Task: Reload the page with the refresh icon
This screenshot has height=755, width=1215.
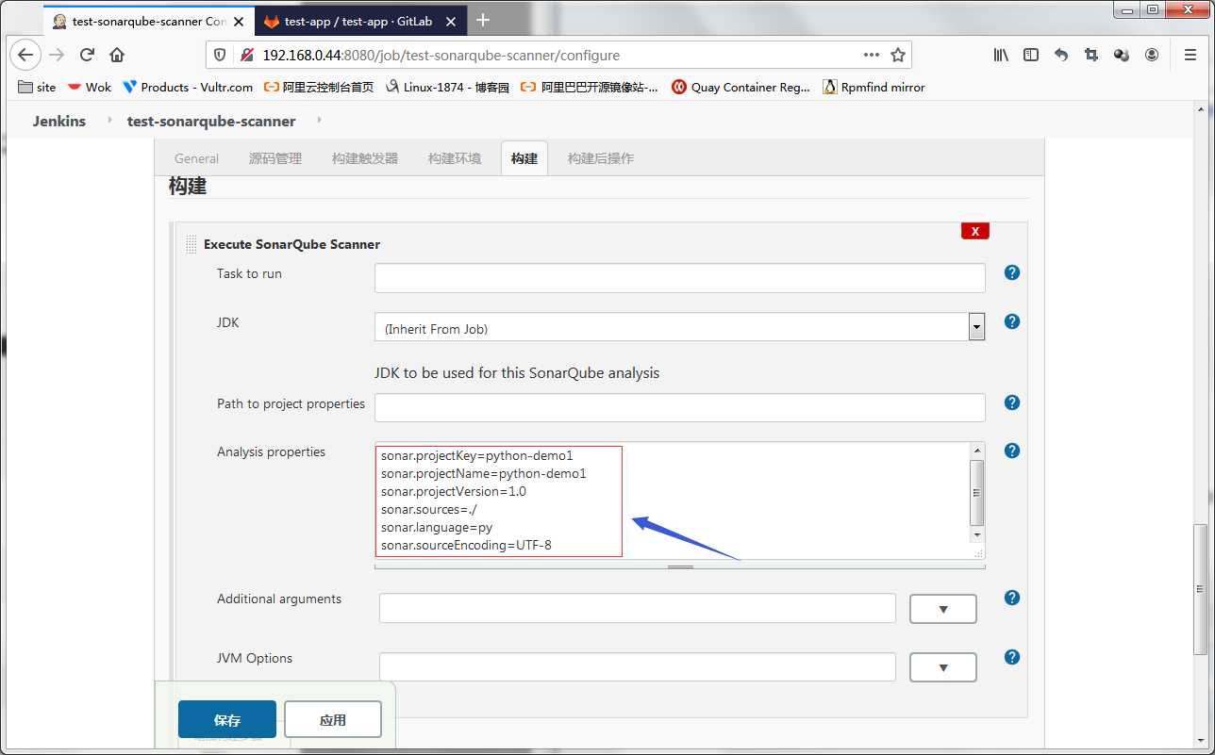Action: (87, 55)
